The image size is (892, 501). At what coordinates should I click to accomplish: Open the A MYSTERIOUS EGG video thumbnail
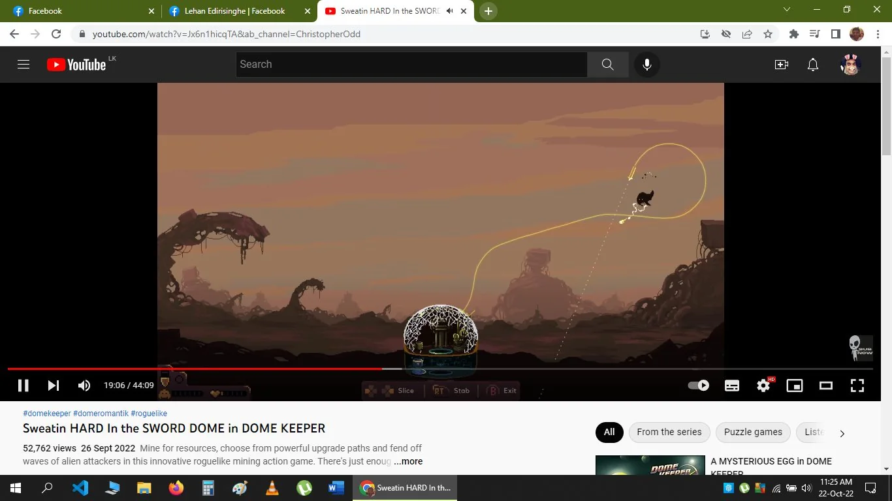[x=650, y=465]
